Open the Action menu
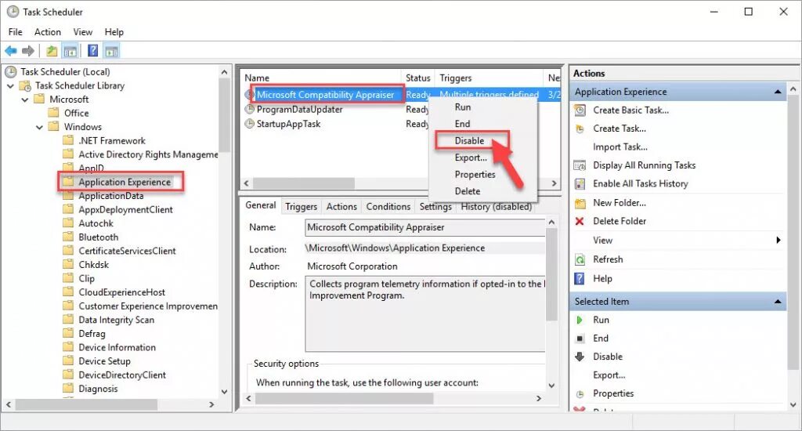Image resolution: width=802 pixels, height=431 pixels. pos(48,31)
